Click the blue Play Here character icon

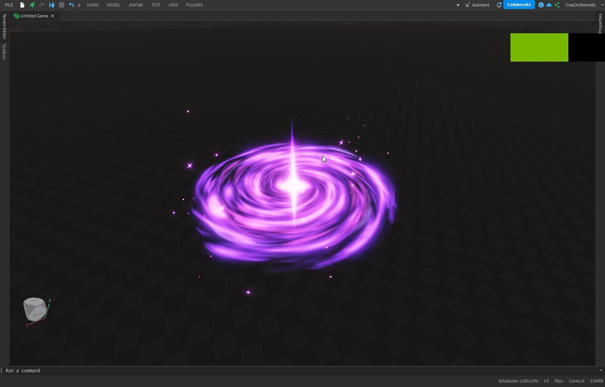[x=52, y=5]
